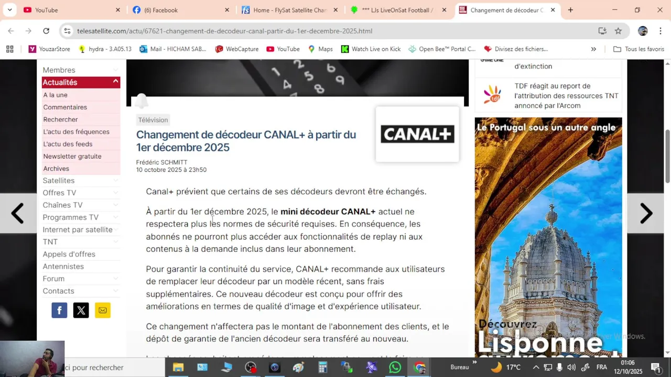Image resolution: width=671 pixels, height=377 pixels.
Task: Open the Newsletter gratuite link
Action: [x=72, y=156]
